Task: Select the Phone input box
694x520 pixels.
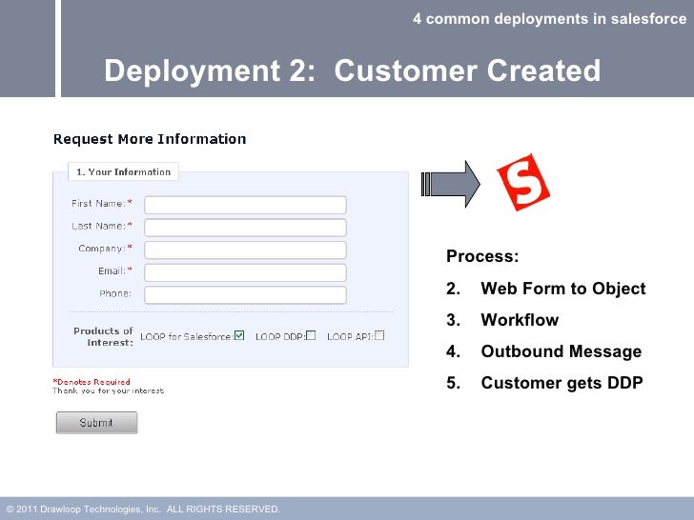Action: point(245,295)
